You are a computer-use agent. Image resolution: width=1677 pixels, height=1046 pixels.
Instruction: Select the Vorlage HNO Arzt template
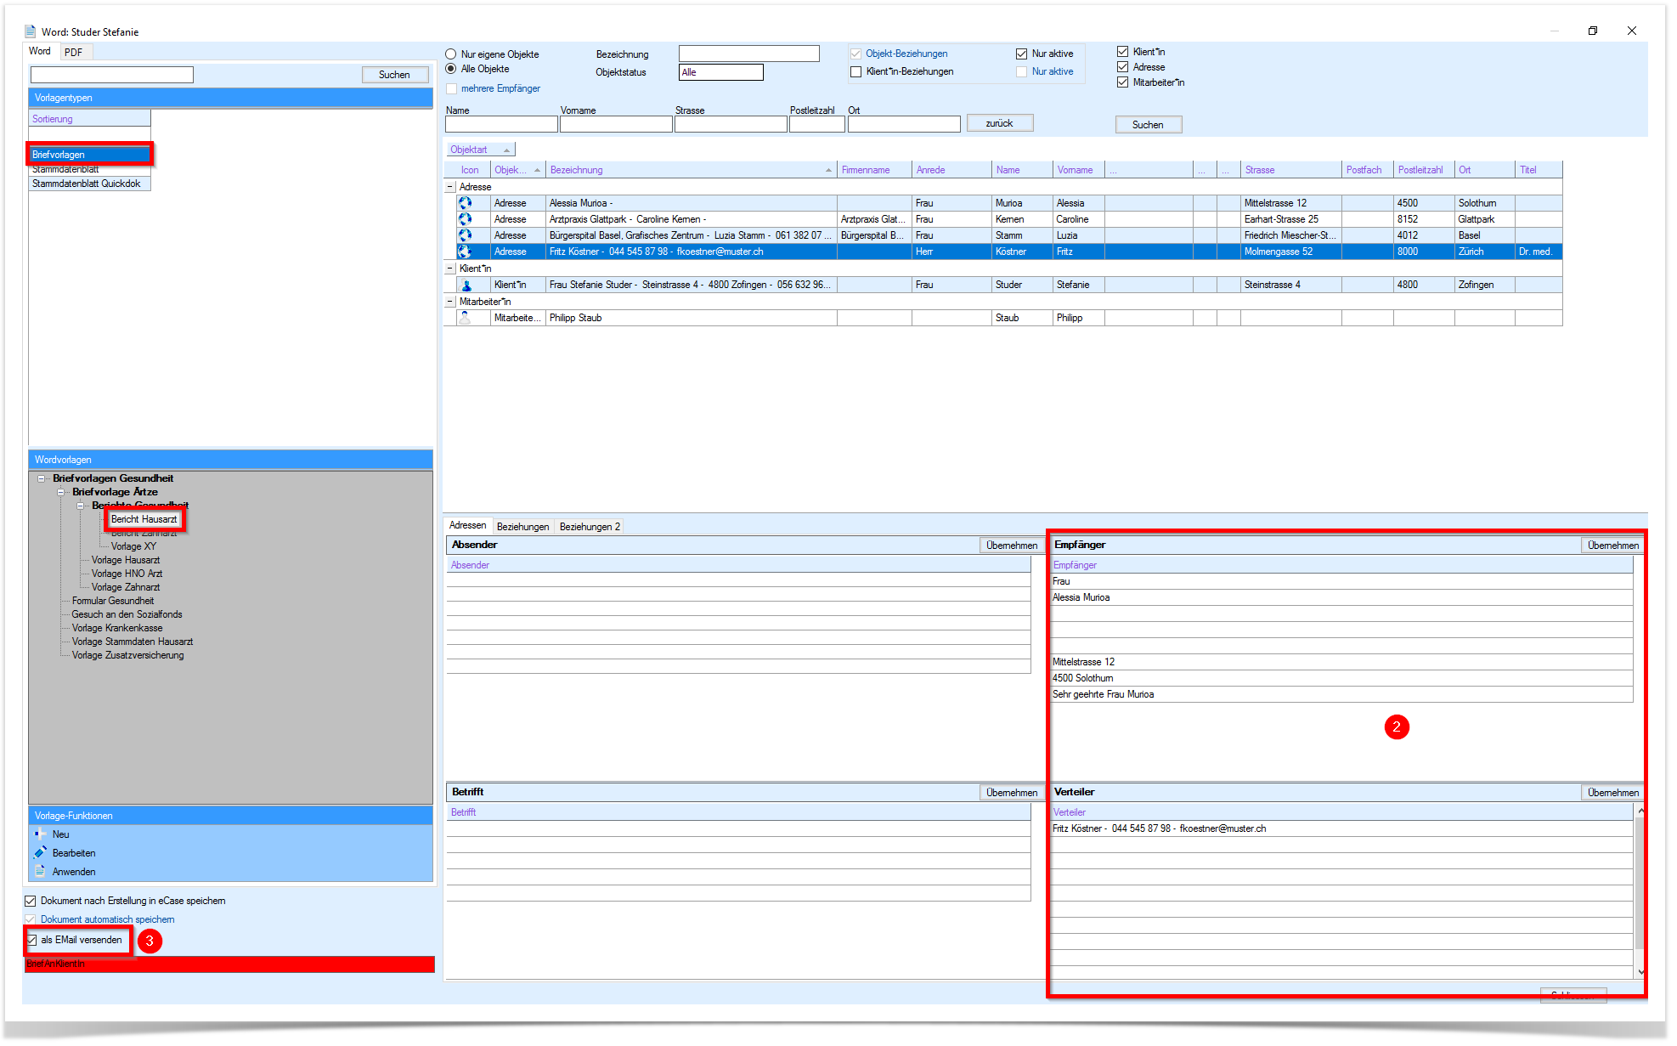(127, 574)
